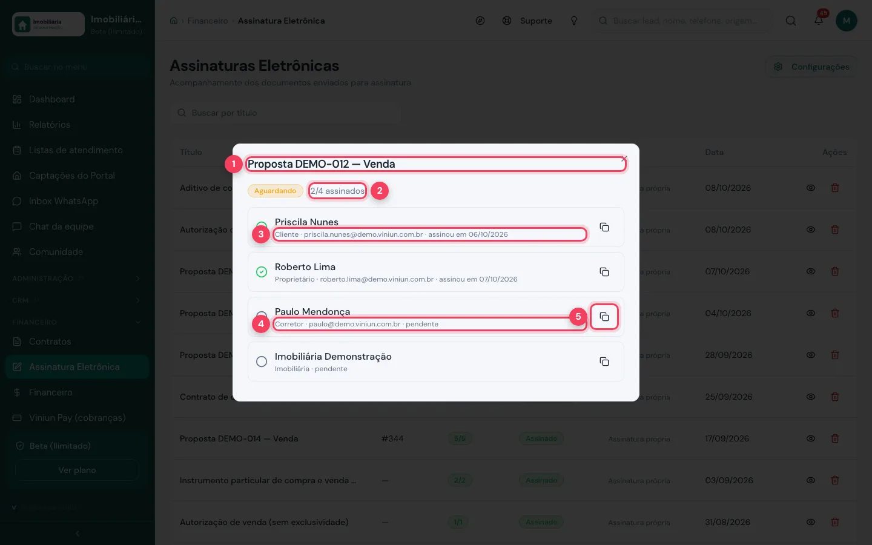Click the magnifier icon beside the bell
The height and width of the screenshot is (545, 872).
(791, 21)
